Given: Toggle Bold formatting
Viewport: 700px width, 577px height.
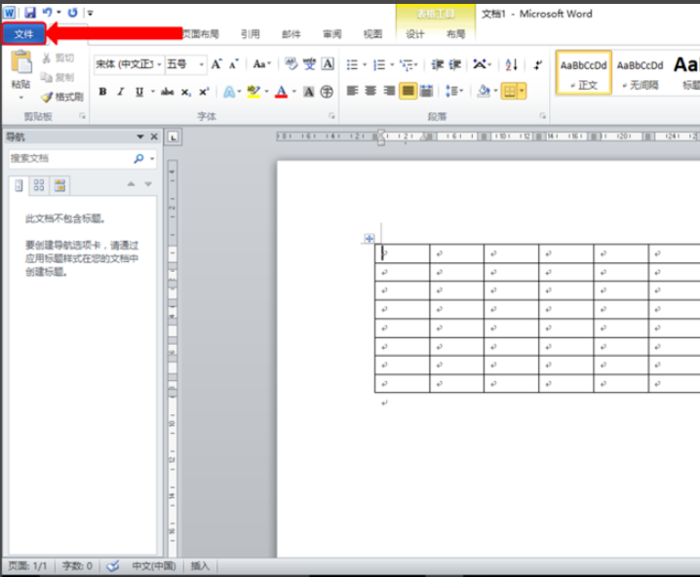Looking at the screenshot, I should pos(102,92).
